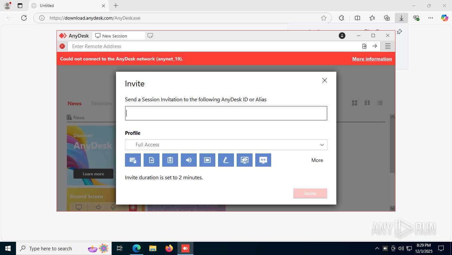452x255 pixels.
Task: Start file transfer session icon in address bar
Action: [364, 46]
